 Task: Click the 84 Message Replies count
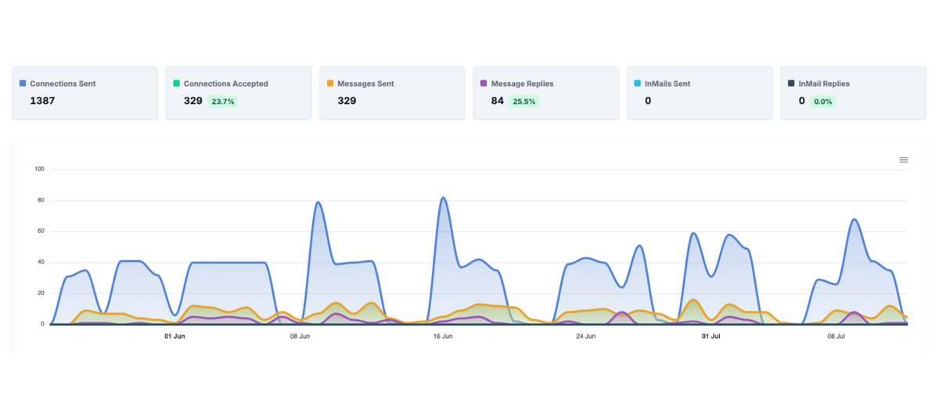[497, 101]
